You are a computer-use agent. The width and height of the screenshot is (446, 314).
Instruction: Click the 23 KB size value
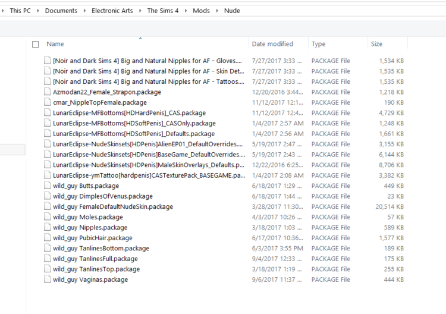point(395,196)
